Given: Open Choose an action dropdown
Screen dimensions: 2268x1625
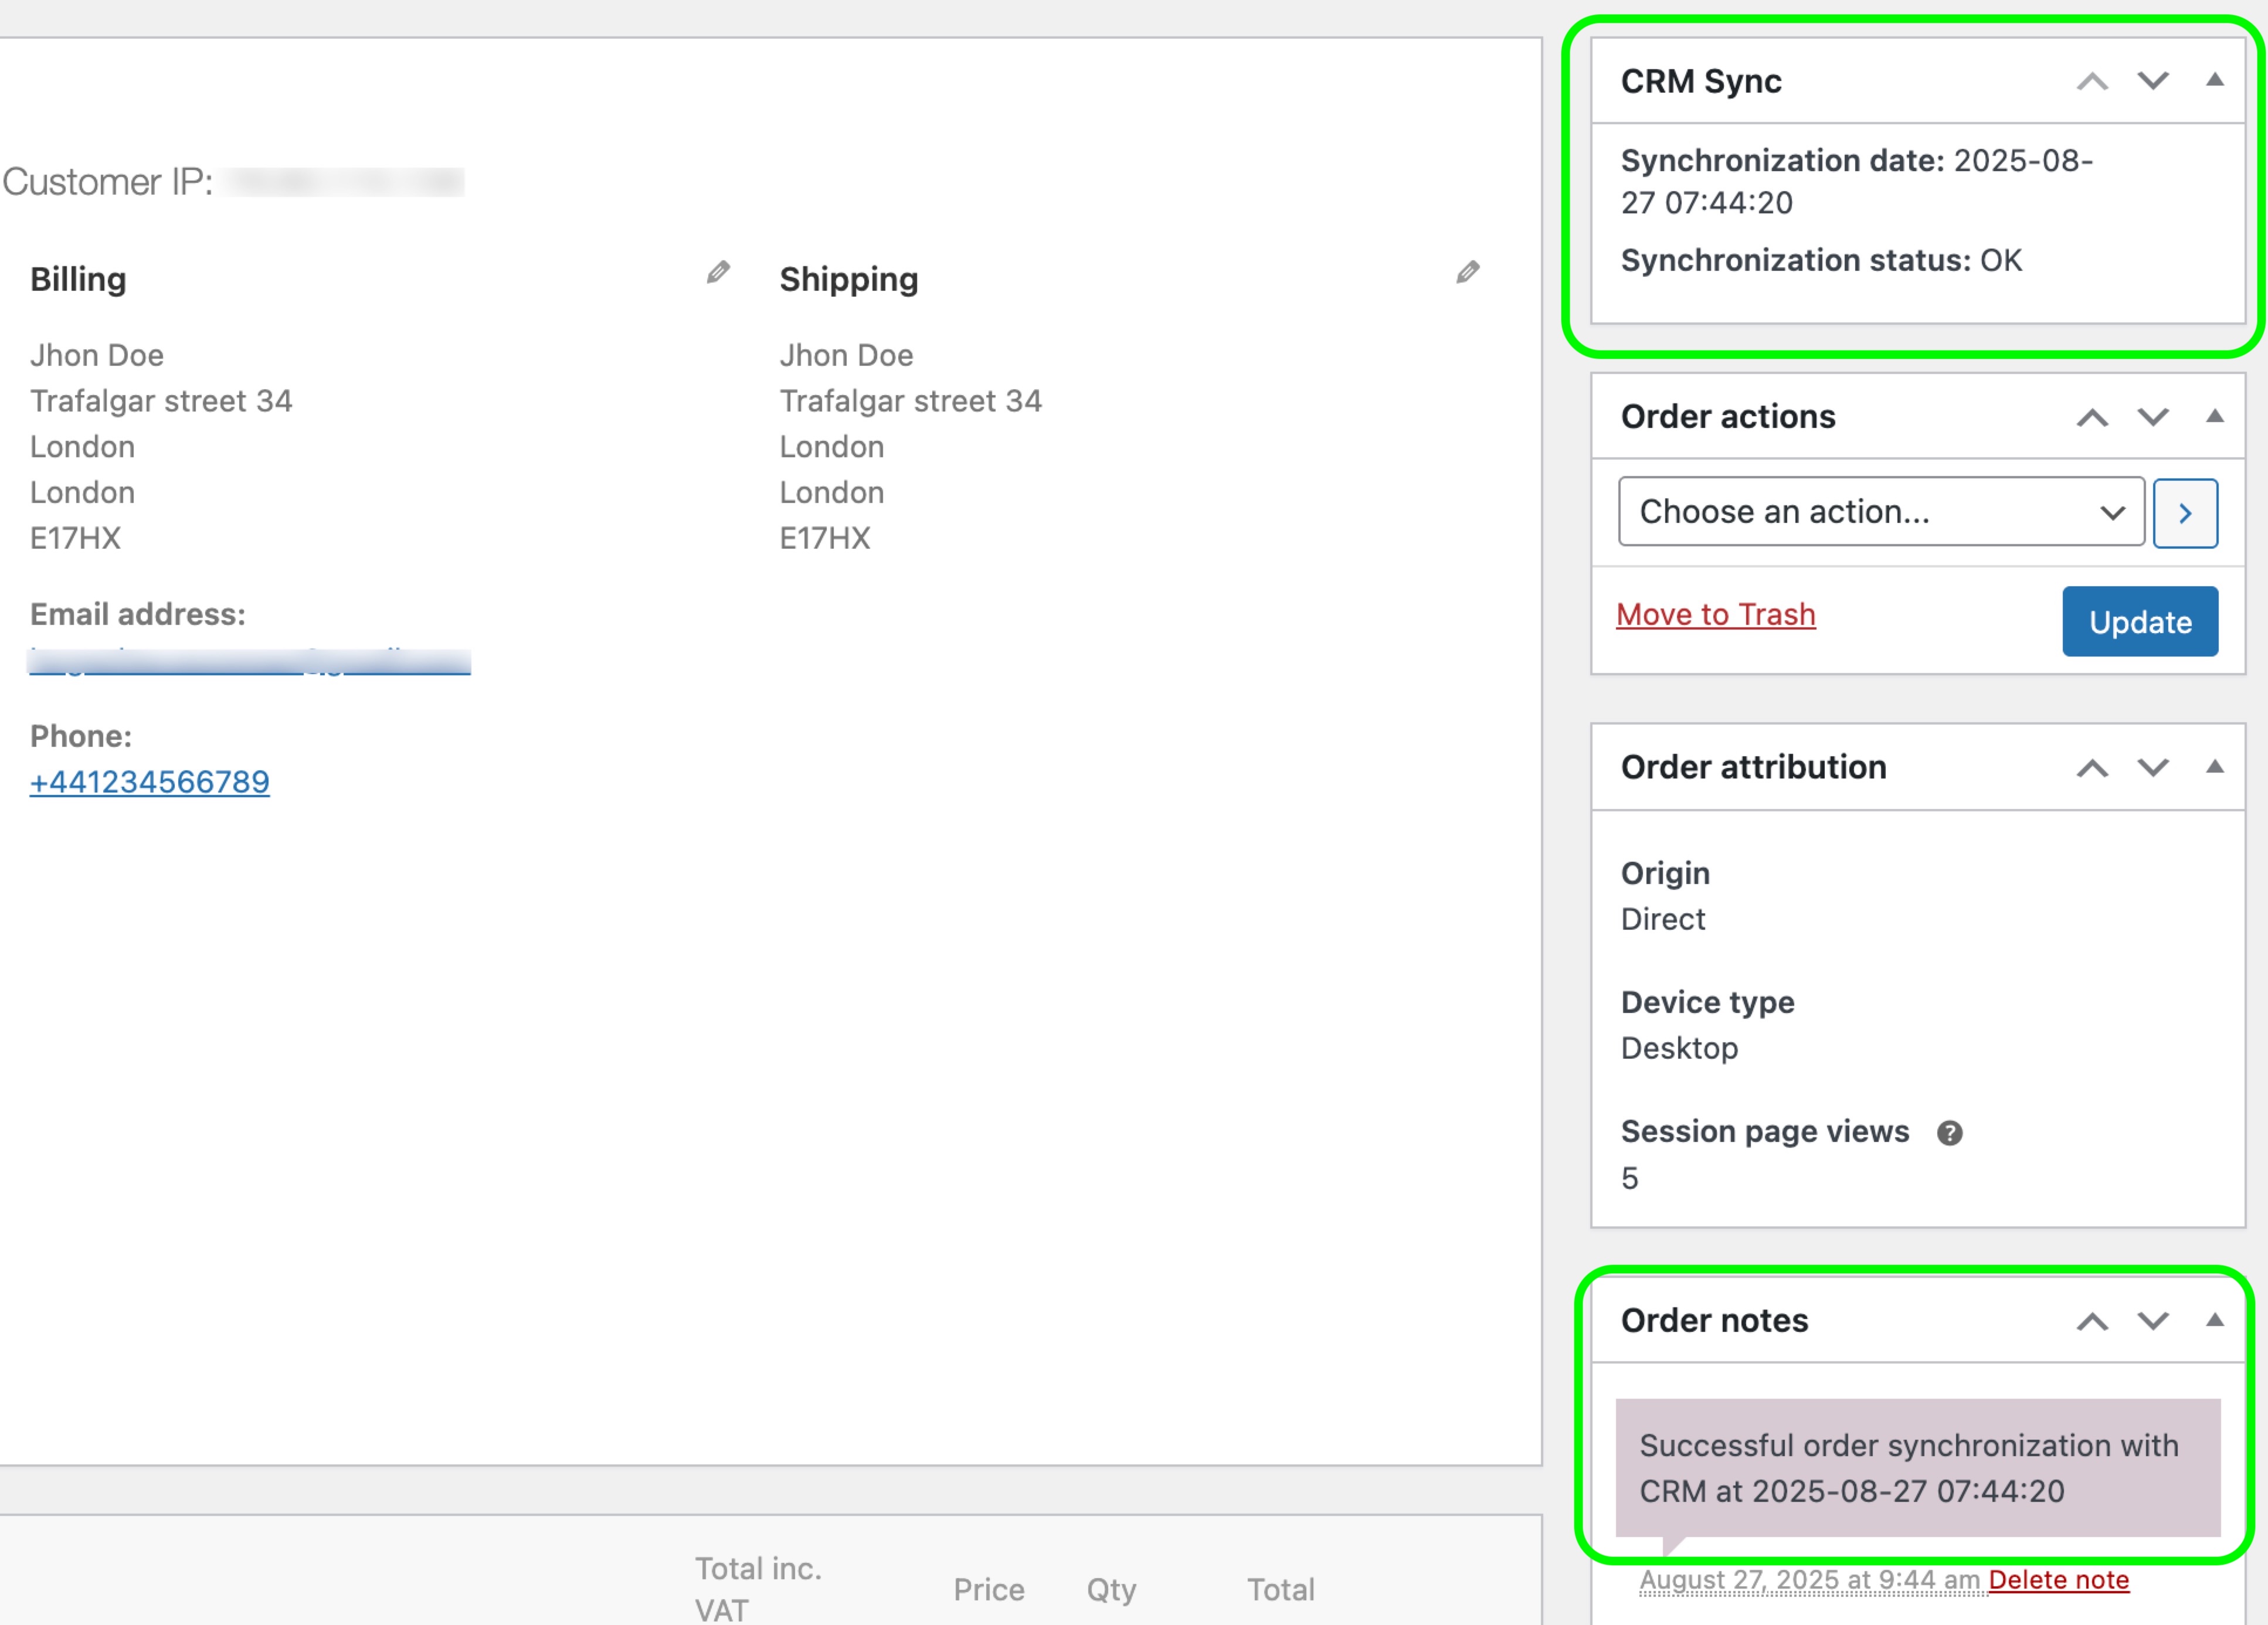Looking at the screenshot, I should [x=1880, y=512].
